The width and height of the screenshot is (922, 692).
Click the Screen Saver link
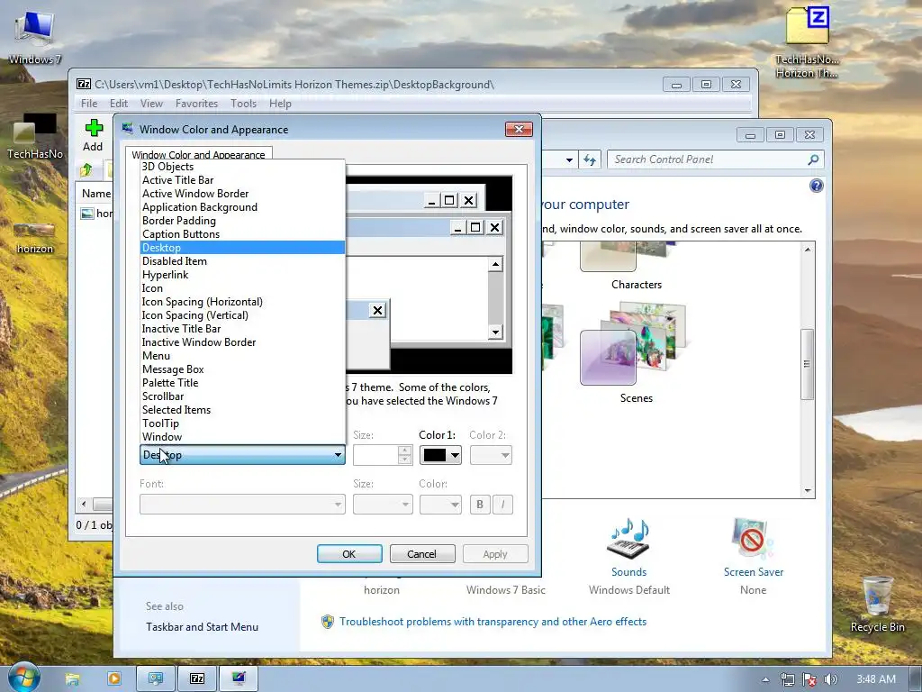coord(754,572)
